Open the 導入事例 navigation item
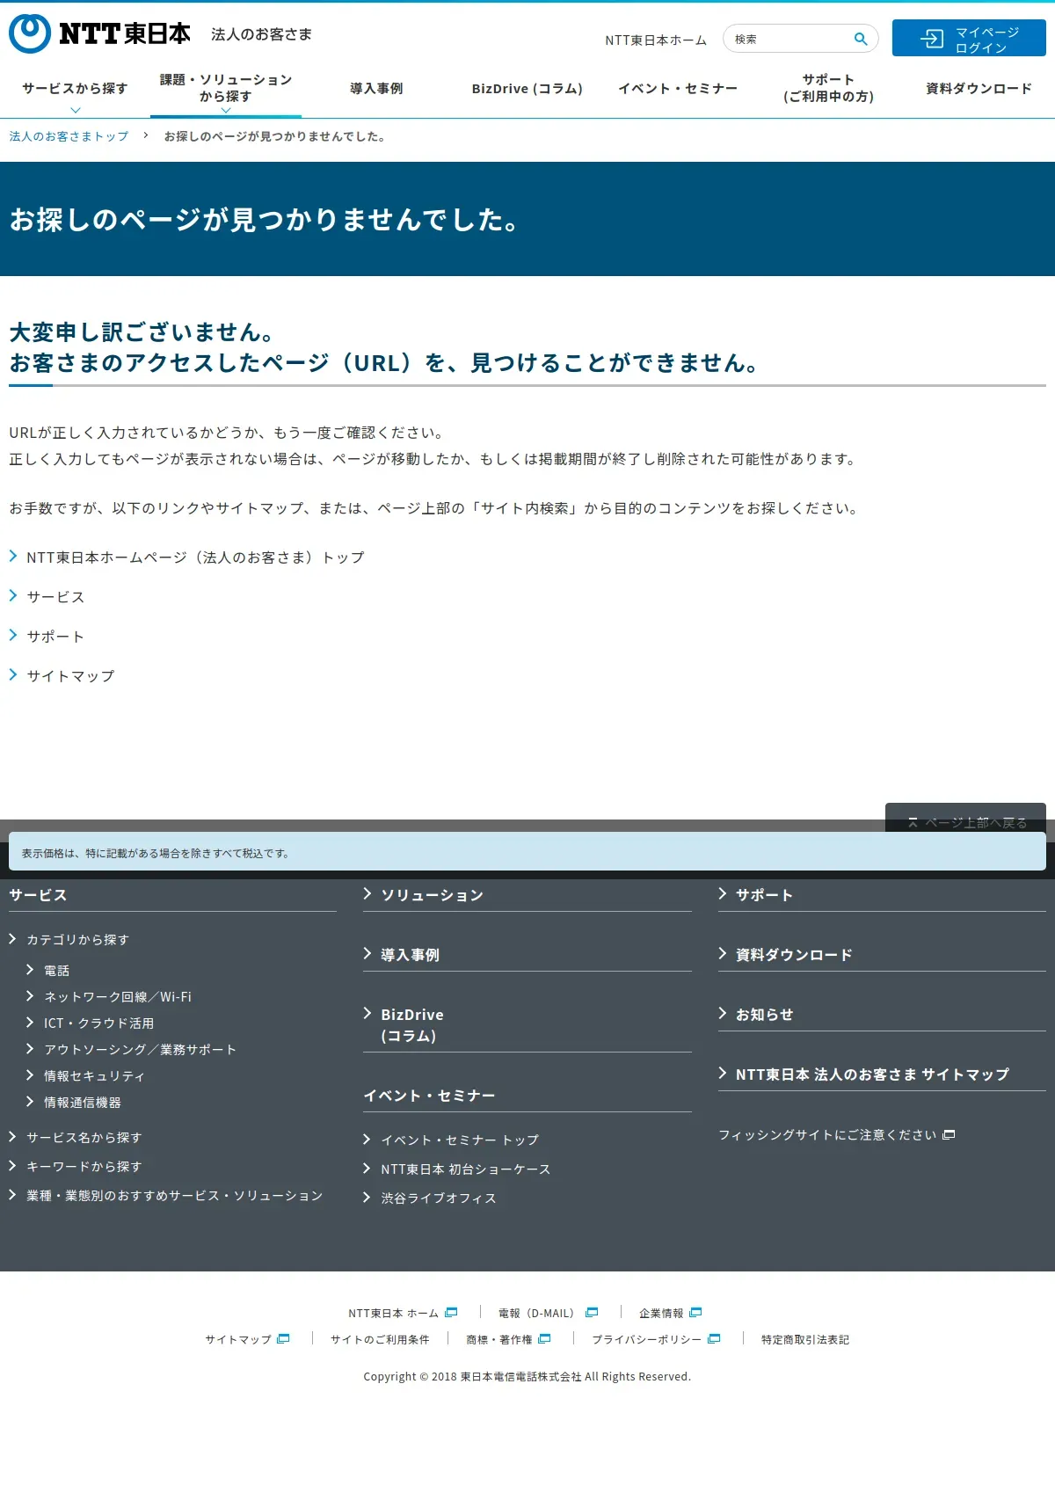Image resolution: width=1055 pixels, height=1486 pixels. tap(376, 89)
